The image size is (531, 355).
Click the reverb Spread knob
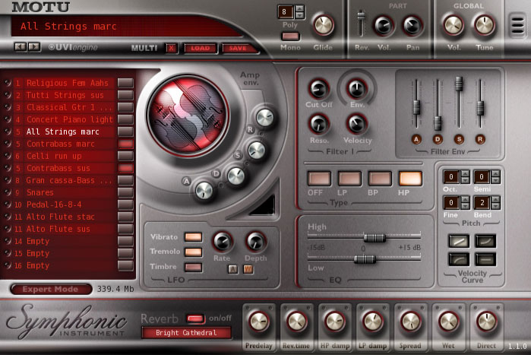pyautogui.click(x=410, y=322)
